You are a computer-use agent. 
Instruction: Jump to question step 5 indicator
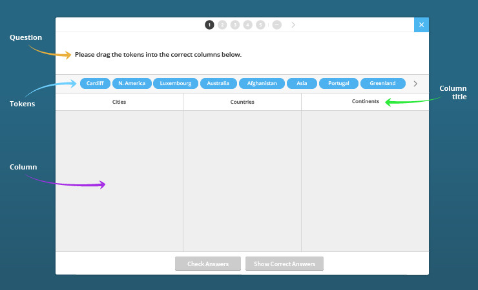tap(260, 25)
